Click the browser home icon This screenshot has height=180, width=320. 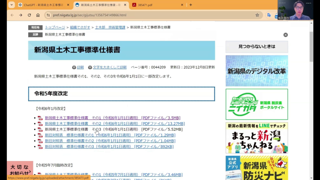coord(38,15)
